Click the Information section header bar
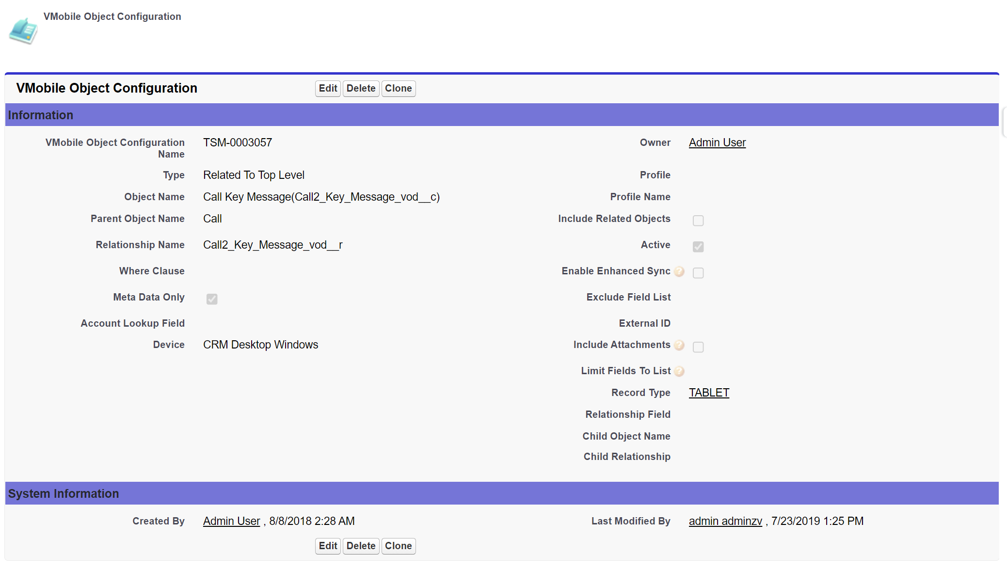 (x=501, y=115)
